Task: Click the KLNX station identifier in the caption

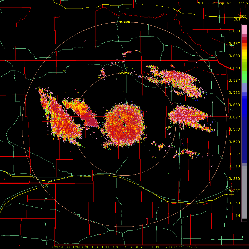Action: point(155,247)
